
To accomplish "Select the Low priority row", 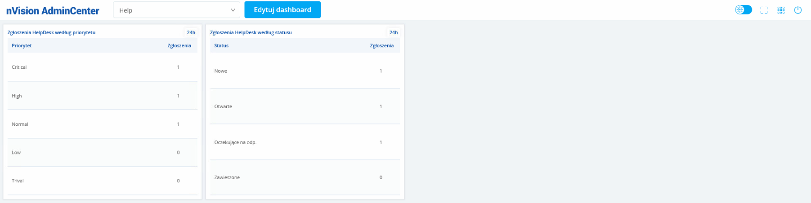I will 102,152.
